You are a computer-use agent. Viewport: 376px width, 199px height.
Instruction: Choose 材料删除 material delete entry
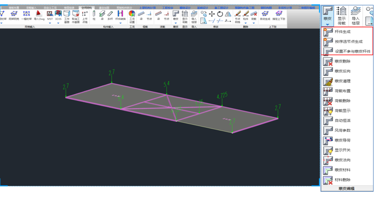pyautogui.click(x=347, y=180)
